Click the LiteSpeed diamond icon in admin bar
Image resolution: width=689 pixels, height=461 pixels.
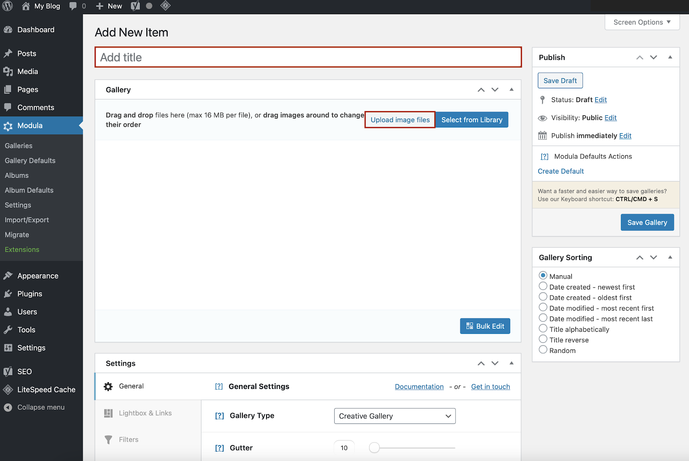[165, 6]
